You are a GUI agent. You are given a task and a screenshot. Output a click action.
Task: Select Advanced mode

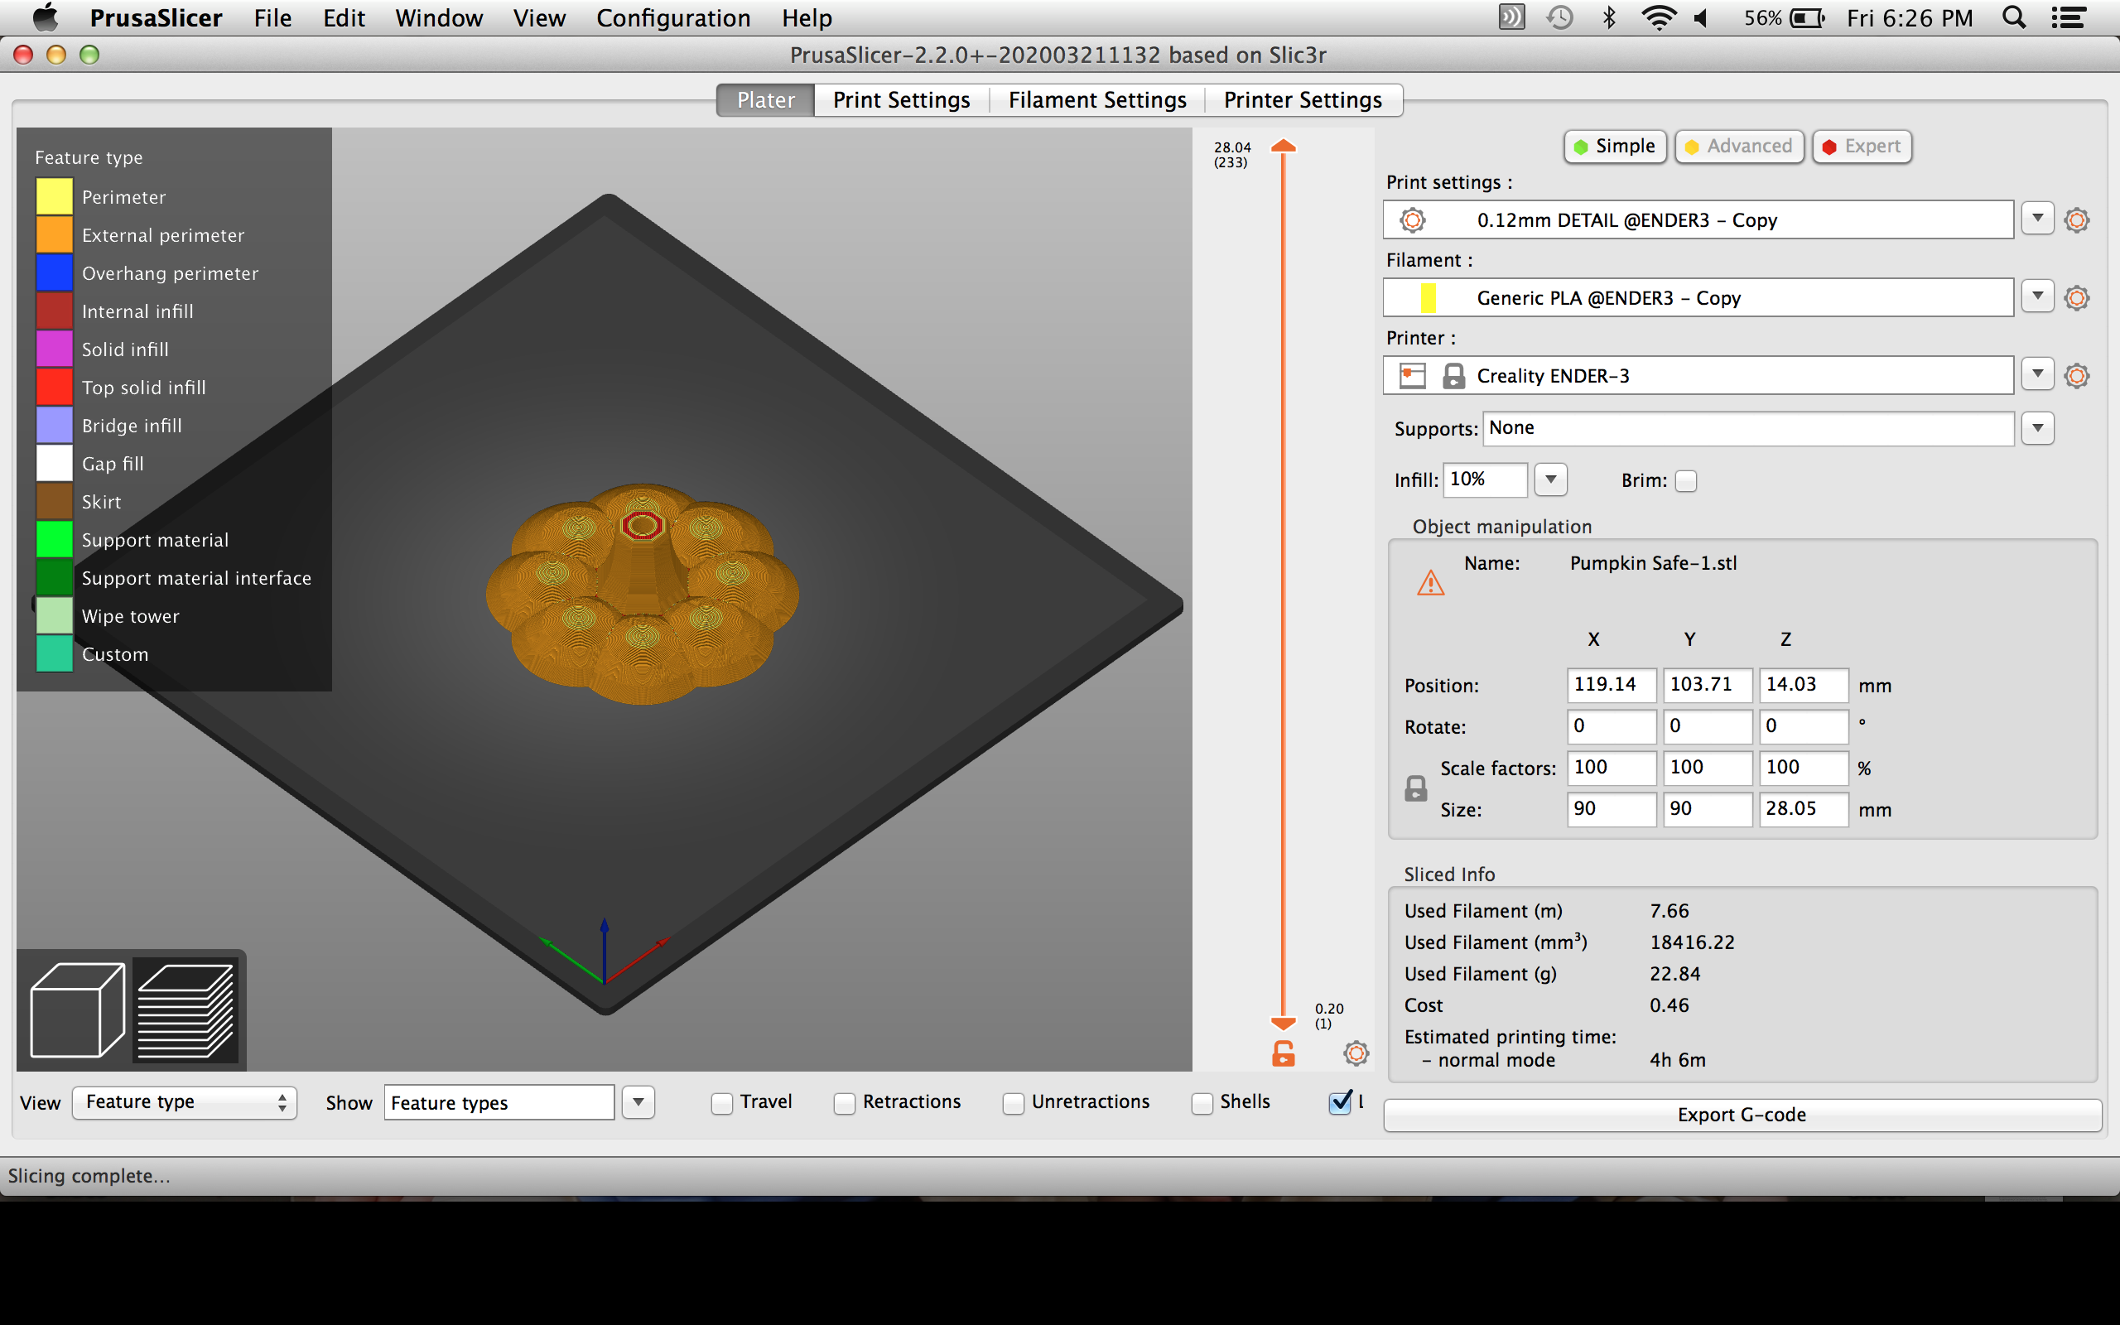coord(1739,147)
